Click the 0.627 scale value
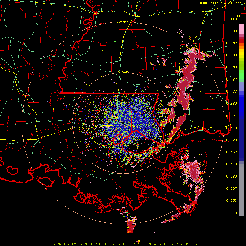This screenshot has height=246, width=246. pyautogui.click(x=232, y=116)
